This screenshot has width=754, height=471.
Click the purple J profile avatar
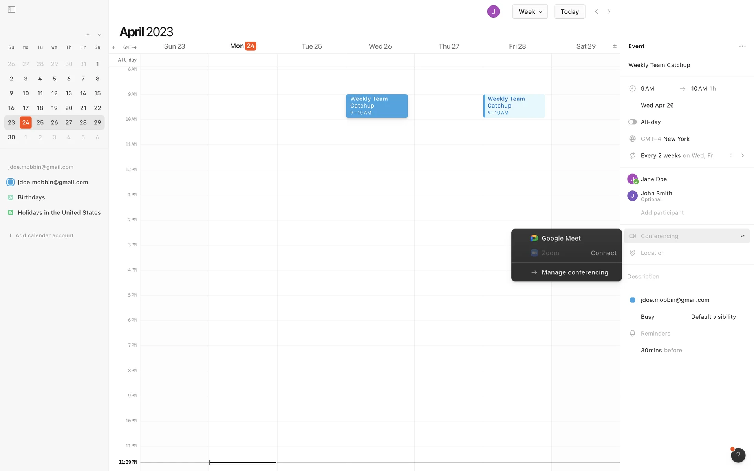pyautogui.click(x=493, y=11)
